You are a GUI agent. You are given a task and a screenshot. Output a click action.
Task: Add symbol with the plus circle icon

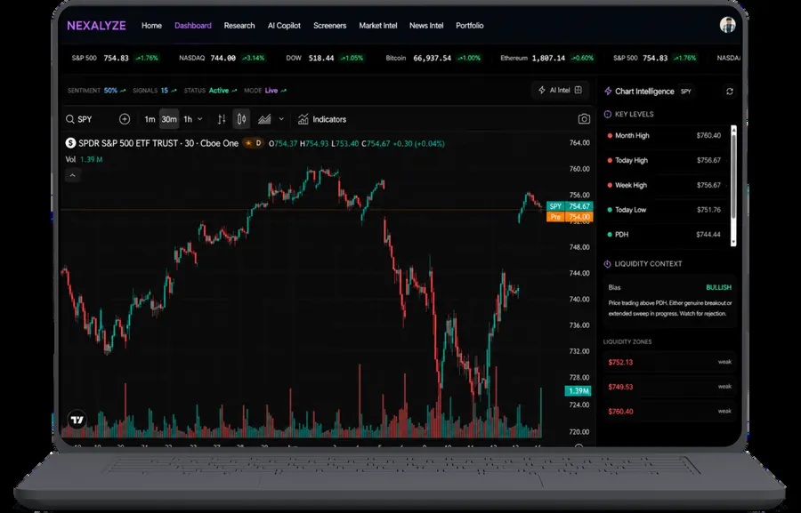(x=124, y=119)
